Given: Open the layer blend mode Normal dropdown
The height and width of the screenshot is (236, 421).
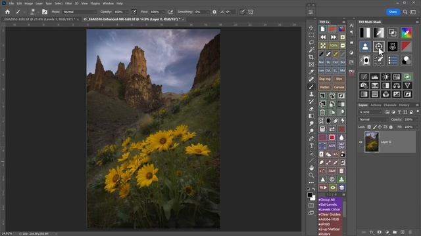Looking at the screenshot, I should click(x=374, y=119).
